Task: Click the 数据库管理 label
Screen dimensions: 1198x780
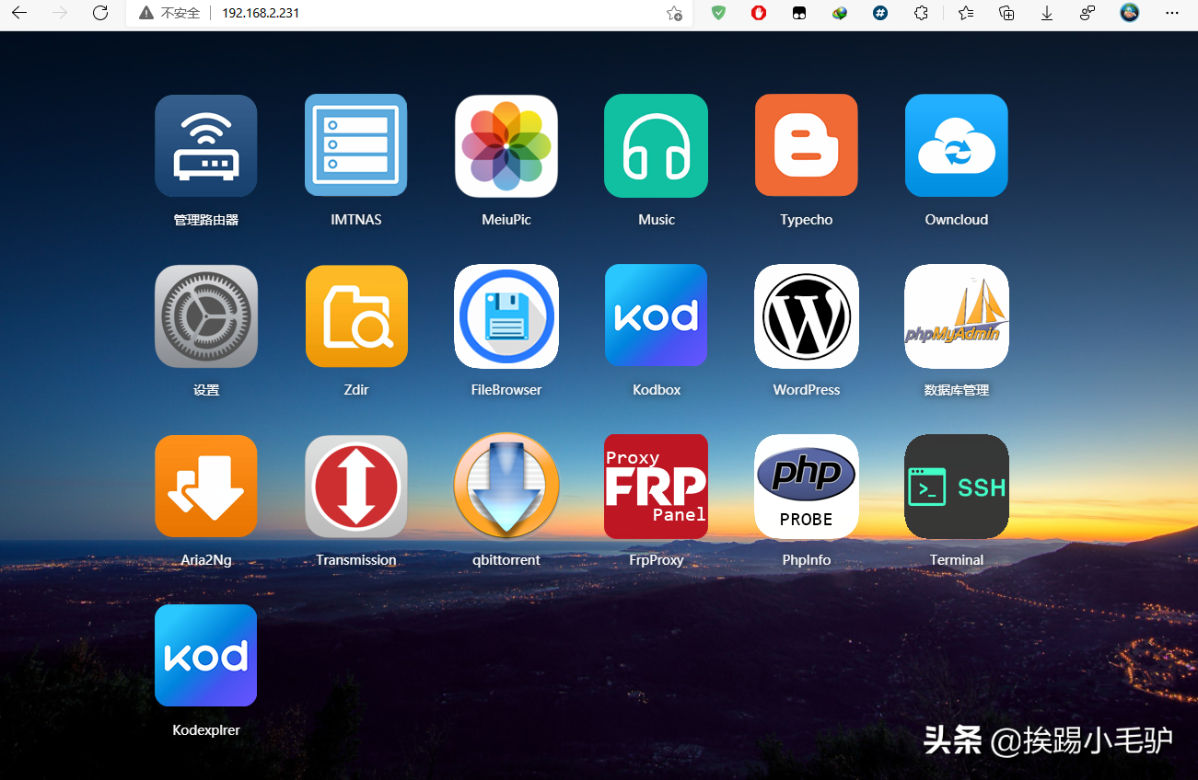Action: (957, 390)
